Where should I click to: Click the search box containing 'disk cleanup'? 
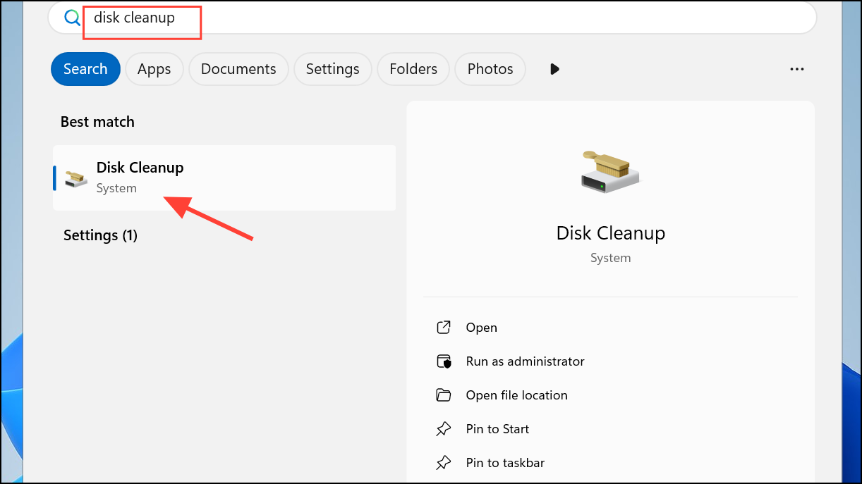click(432, 18)
